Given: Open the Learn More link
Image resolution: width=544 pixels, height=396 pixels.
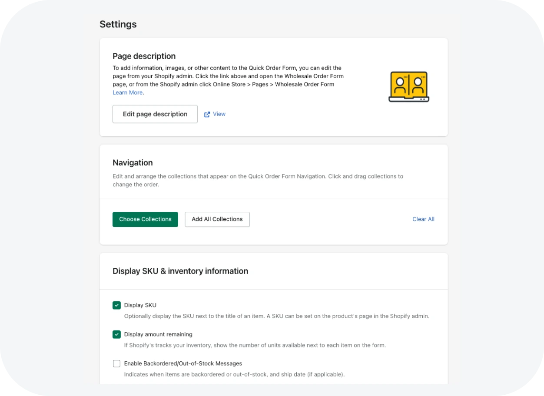Looking at the screenshot, I should pos(128,92).
